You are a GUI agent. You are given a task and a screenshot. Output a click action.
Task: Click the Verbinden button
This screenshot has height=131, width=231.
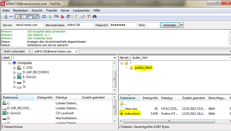click(170, 25)
